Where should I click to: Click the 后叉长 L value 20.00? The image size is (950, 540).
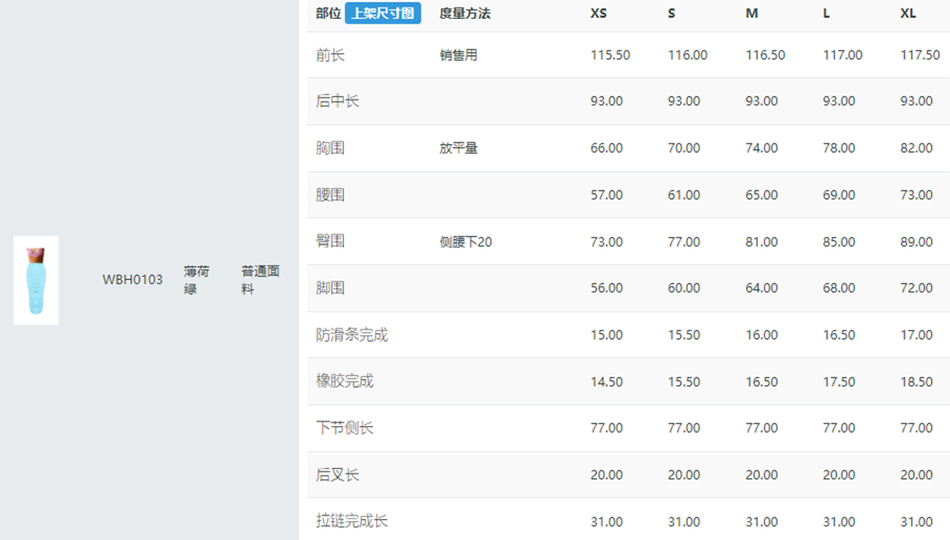coord(839,475)
